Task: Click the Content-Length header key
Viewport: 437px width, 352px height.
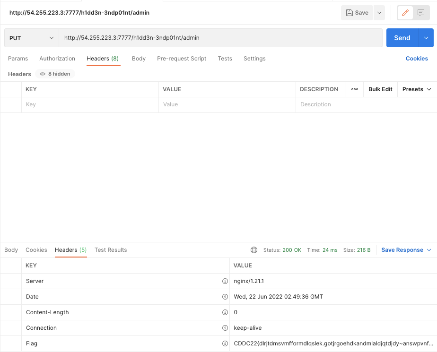Action: (47, 312)
